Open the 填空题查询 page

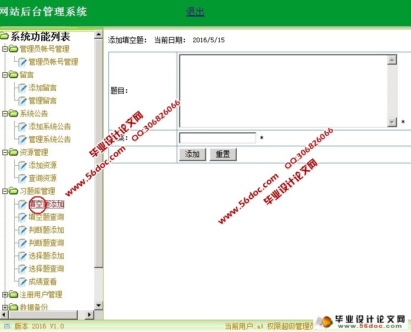pyautogui.click(x=46, y=217)
